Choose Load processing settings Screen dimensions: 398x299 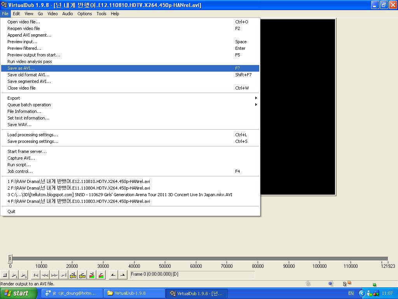(x=130, y=134)
